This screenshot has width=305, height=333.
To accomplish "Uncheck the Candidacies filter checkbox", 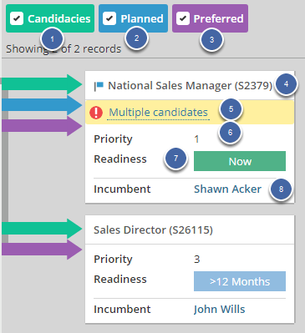I will [17, 18].
